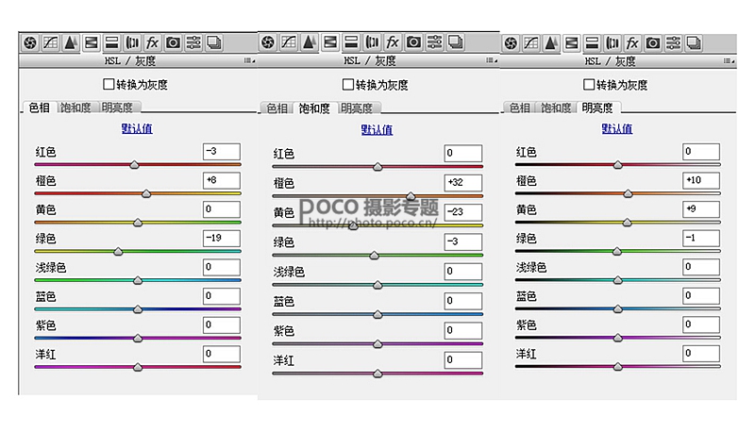Open Lens Corrections icon in the Hue panel
755x432 pixels.
click(132, 42)
